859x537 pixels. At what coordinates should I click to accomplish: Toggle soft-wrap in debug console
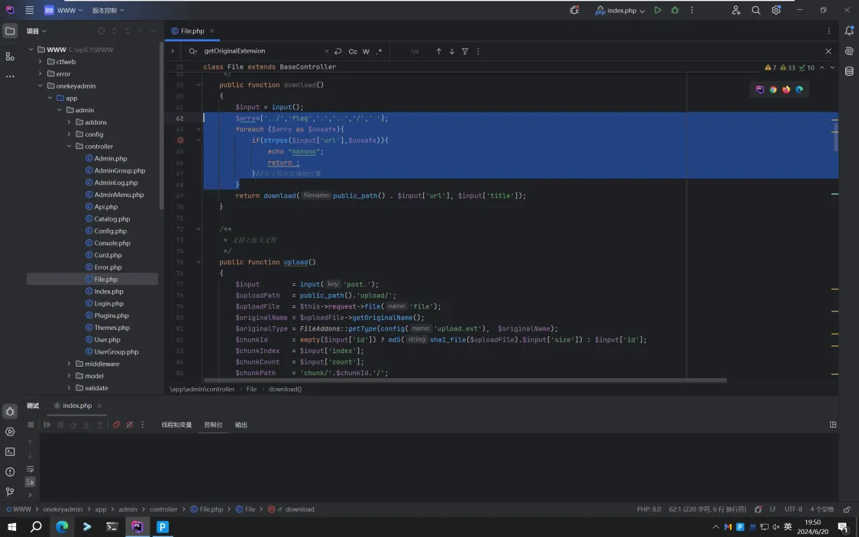coord(30,469)
